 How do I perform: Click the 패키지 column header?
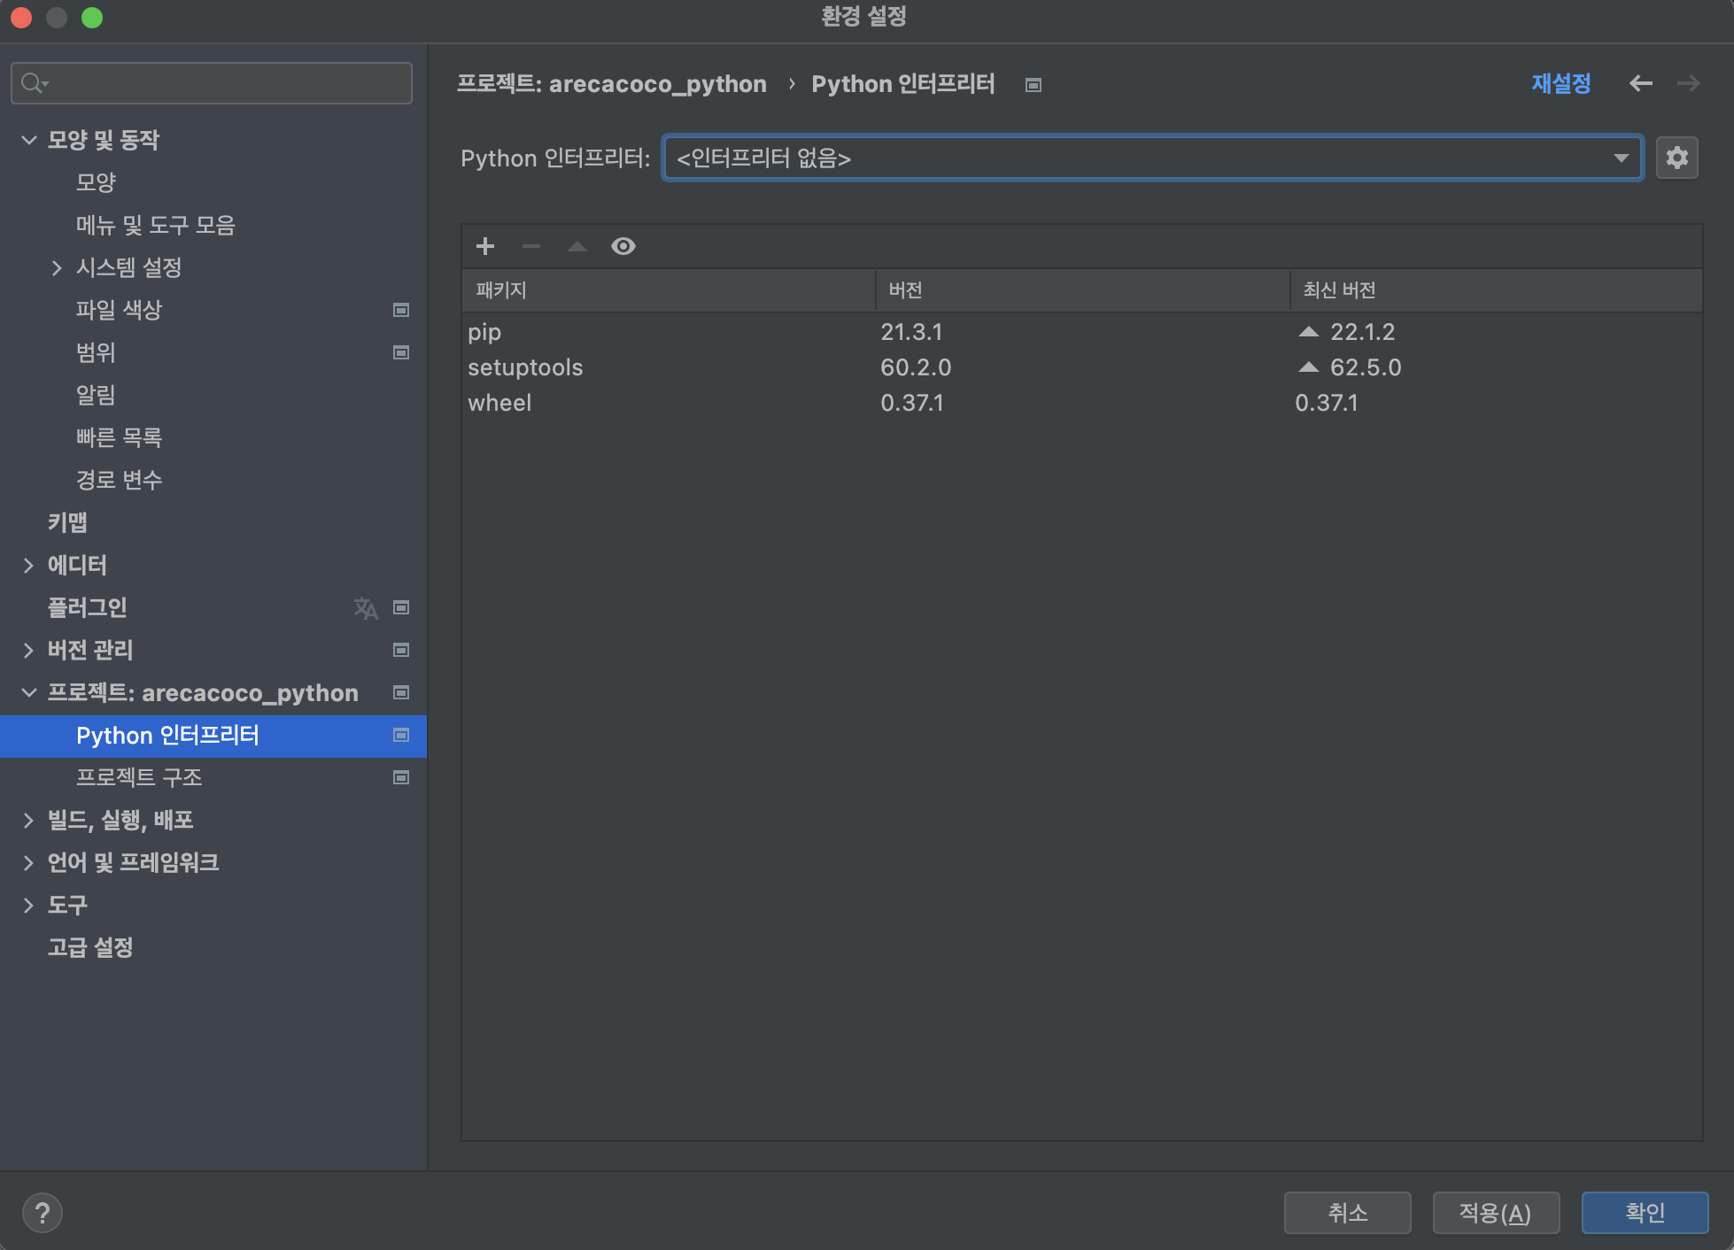(669, 290)
